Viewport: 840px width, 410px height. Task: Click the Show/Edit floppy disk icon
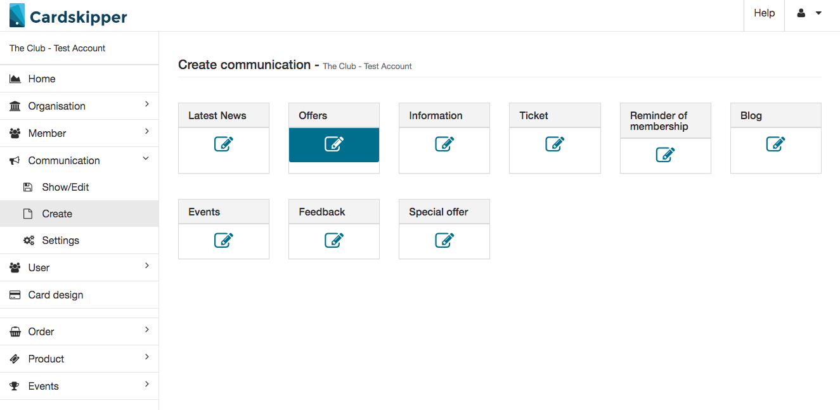(x=28, y=187)
